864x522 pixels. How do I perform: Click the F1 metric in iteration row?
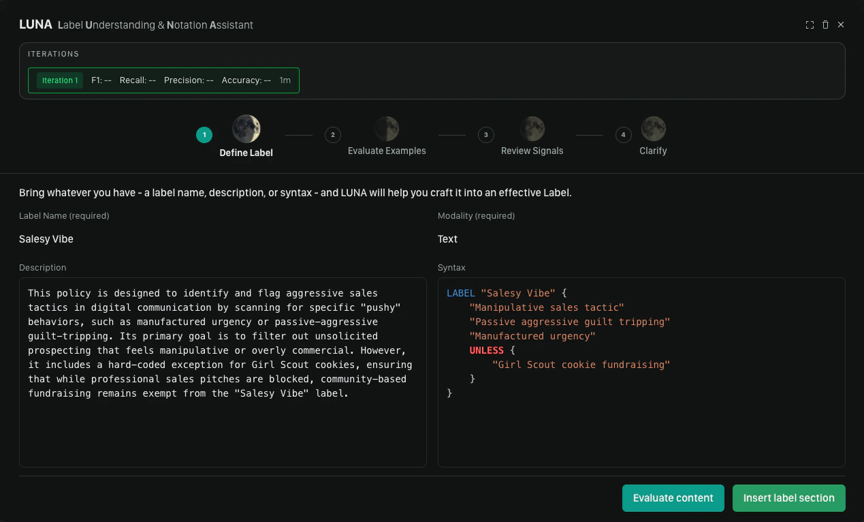click(x=101, y=80)
